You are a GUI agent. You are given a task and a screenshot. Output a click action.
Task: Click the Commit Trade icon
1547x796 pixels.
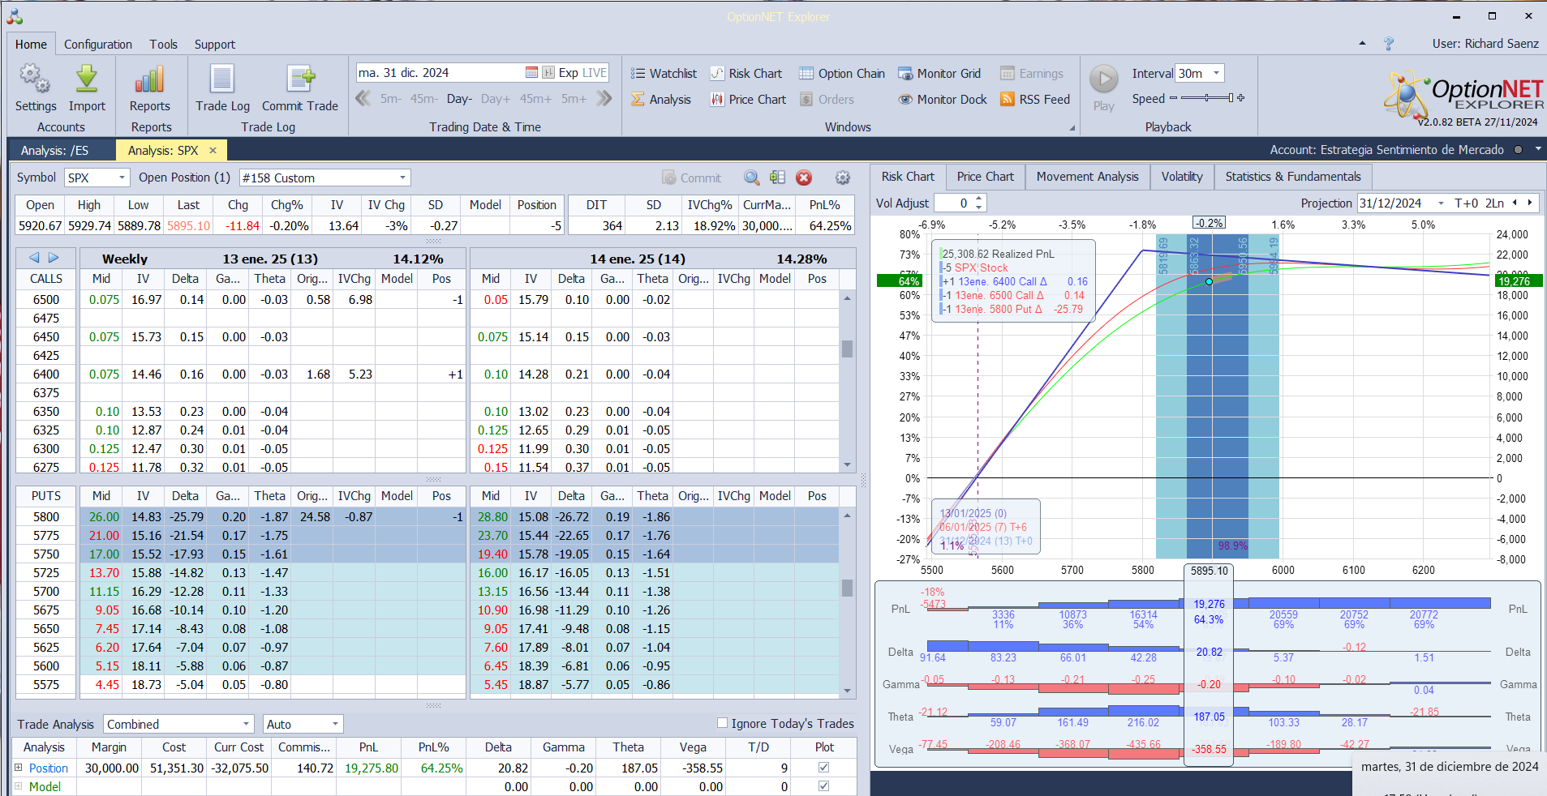click(x=299, y=79)
